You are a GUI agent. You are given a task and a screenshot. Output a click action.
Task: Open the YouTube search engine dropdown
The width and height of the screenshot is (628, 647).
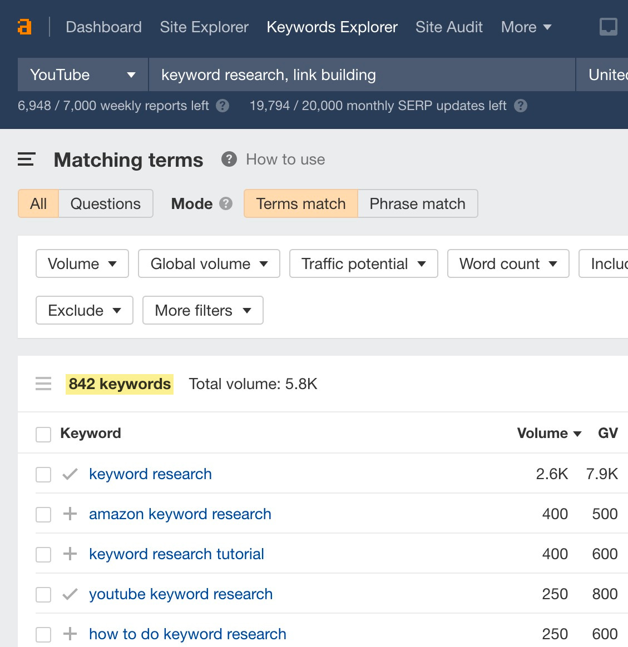(x=83, y=75)
